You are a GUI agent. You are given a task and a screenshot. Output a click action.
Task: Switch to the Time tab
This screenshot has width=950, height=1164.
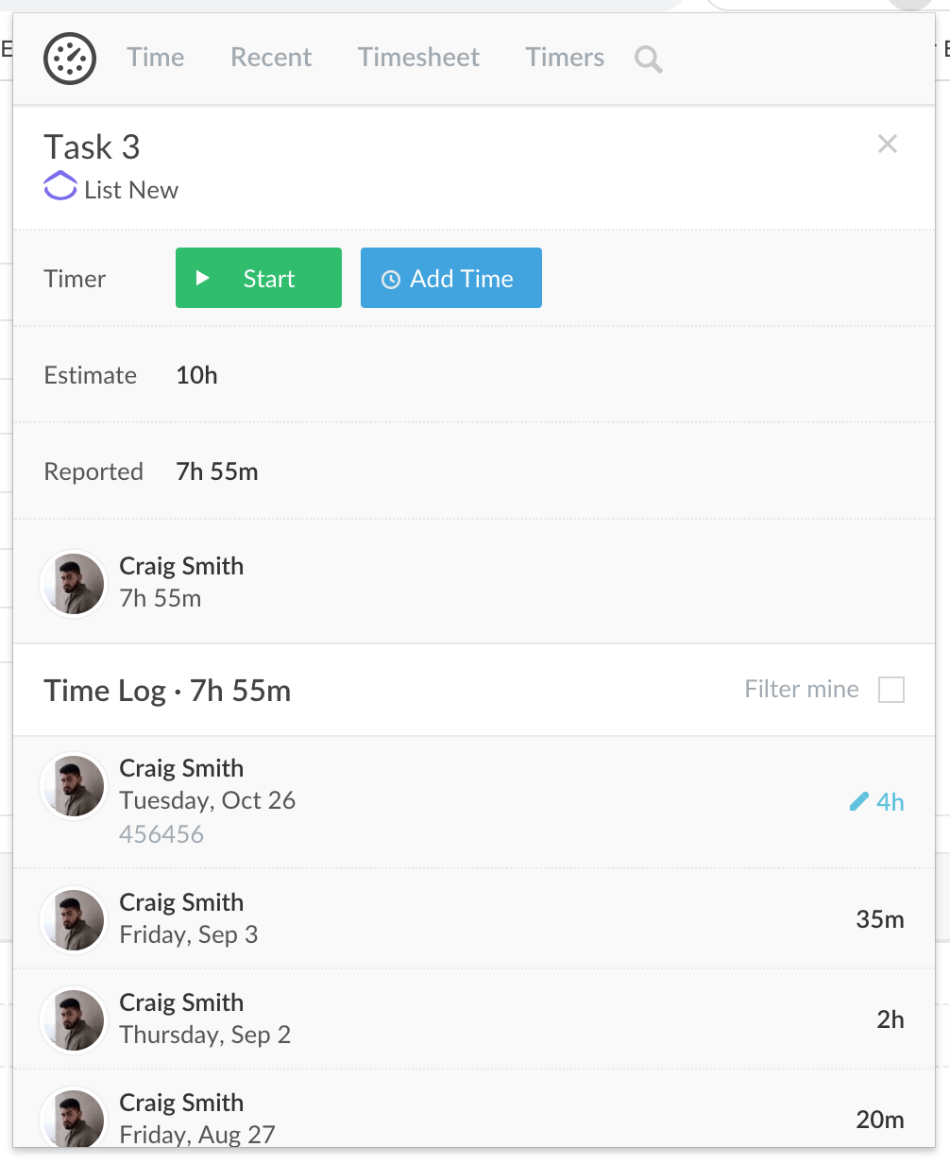[x=156, y=58]
